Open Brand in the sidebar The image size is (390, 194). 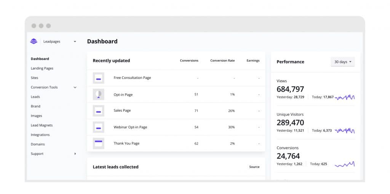pyautogui.click(x=35, y=106)
